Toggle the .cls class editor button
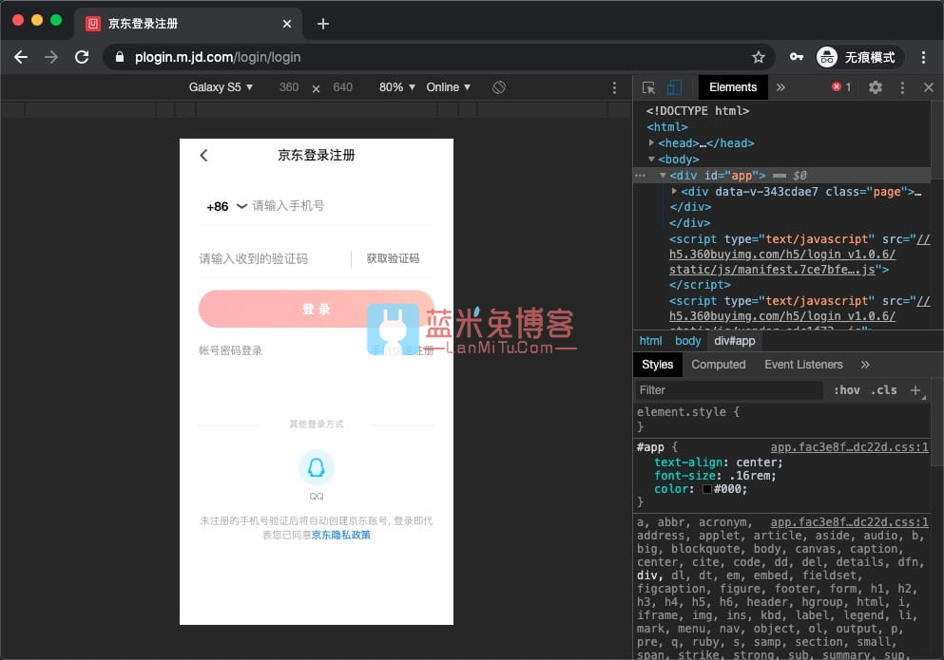This screenshot has width=944, height=660. tap(884, 390)
